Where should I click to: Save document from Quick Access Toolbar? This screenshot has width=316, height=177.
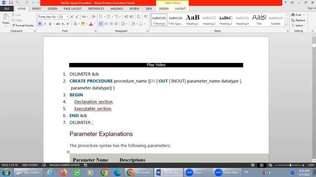pos(11,2)
